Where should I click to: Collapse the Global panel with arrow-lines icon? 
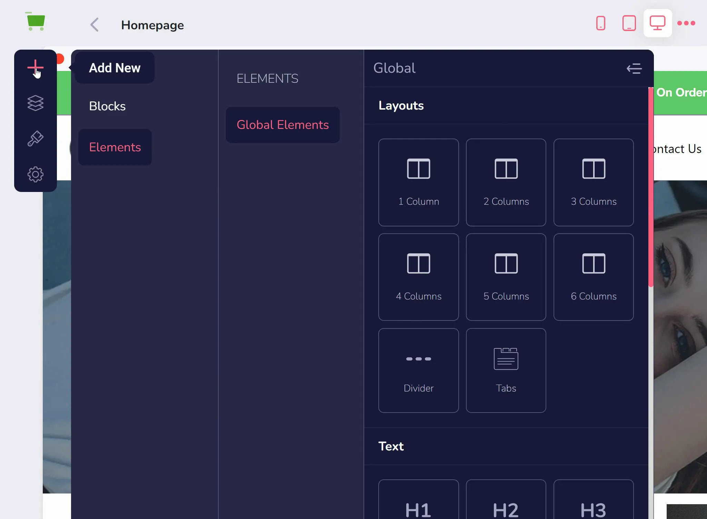634,68
